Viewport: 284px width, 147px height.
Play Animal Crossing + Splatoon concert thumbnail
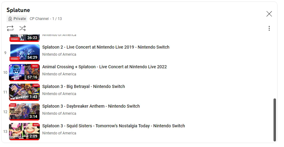(x=24, y=72)
